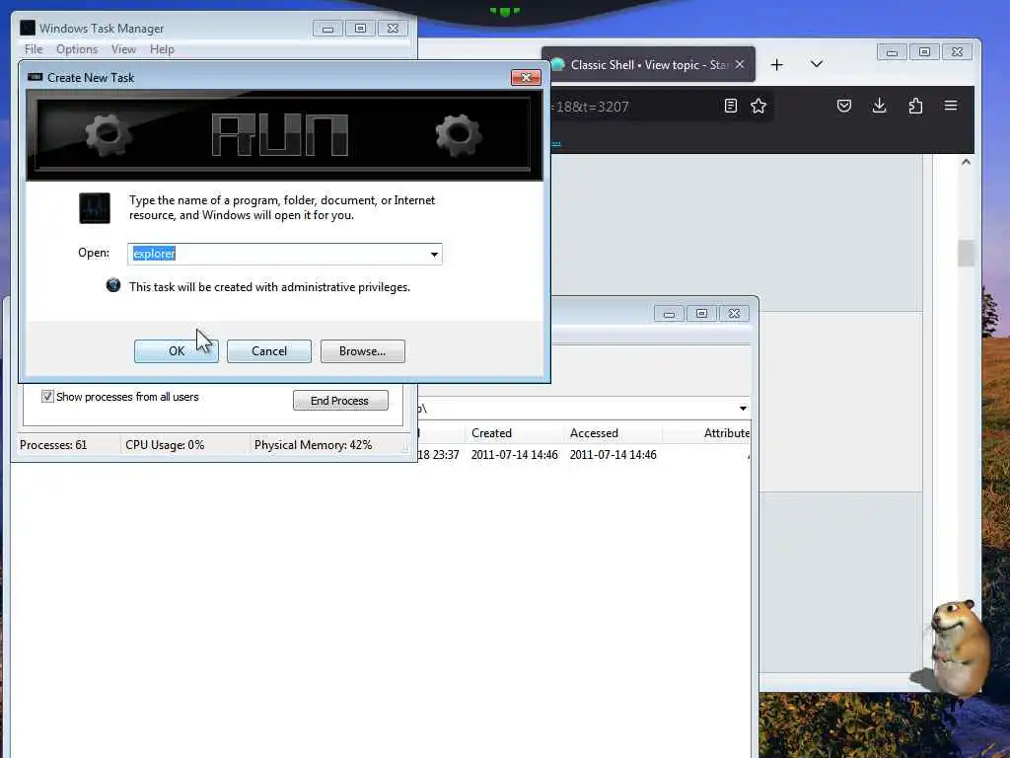1010x758 pixels.
Task: Cancel the Create New Task dialog
Action: [x=268, y=351]
